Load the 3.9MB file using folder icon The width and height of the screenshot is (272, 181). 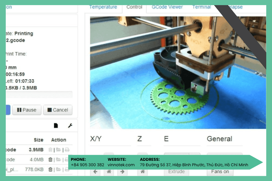point(58,150)
